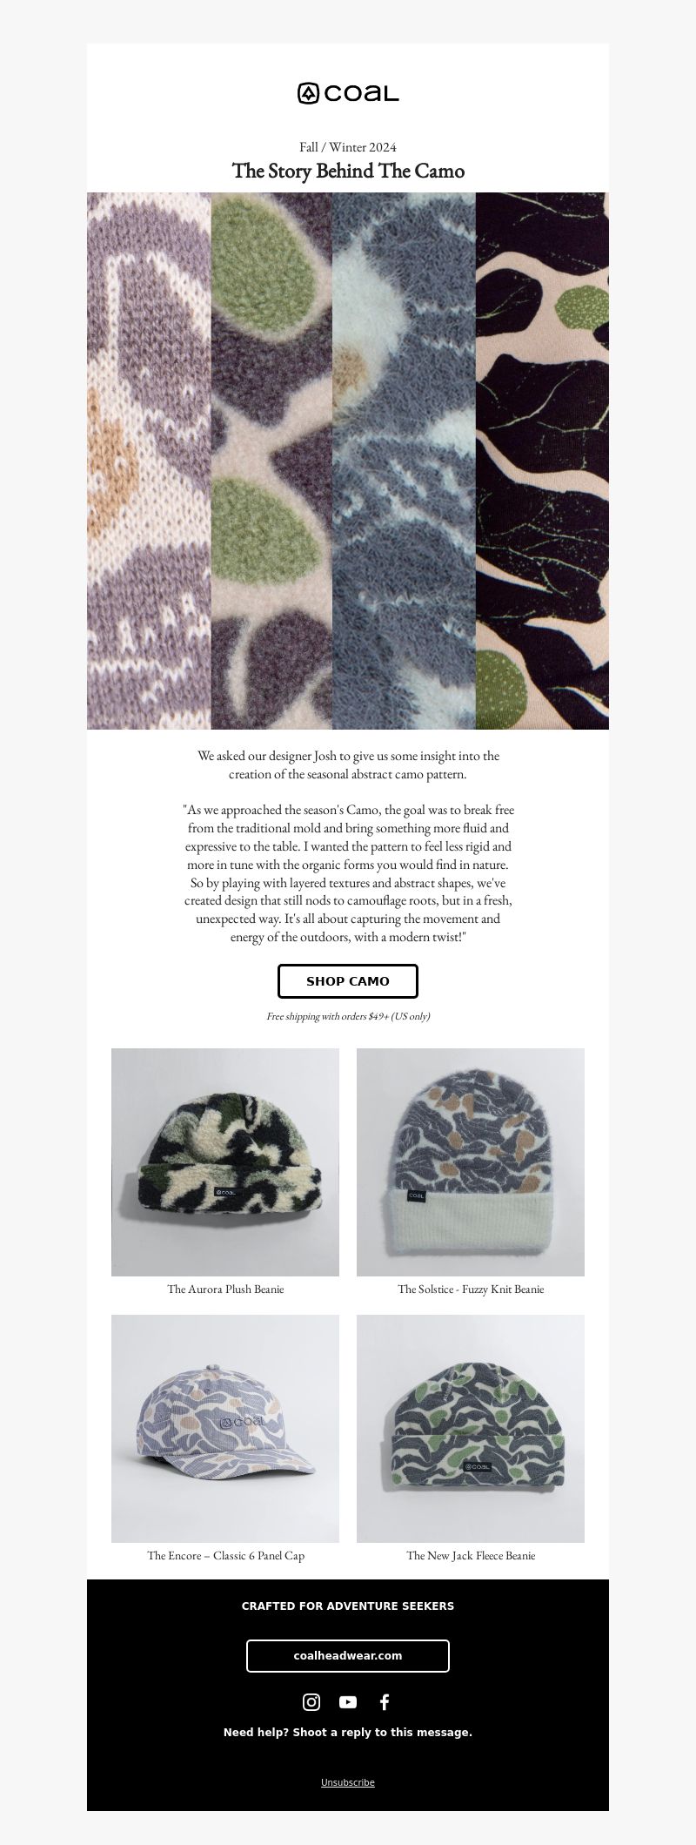Viewport: 696px width, 1845px height.
Task: Visit coalheadwear.com button in footer
Action: (348, 1655)
